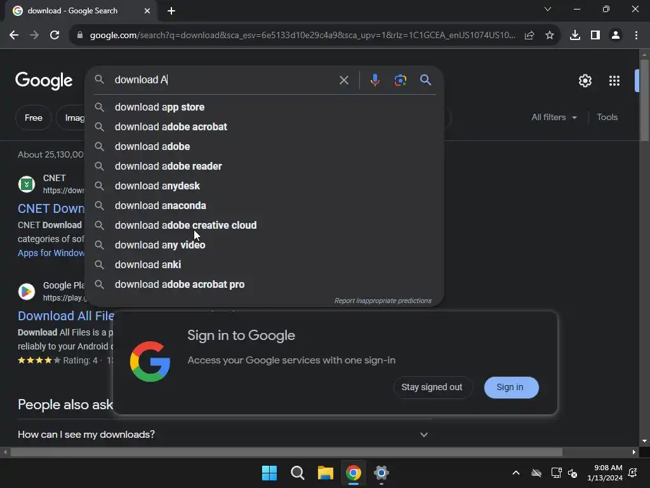Open the Download All Files result
The width and height of the screenshot is (650, 488).
(66, 316)
